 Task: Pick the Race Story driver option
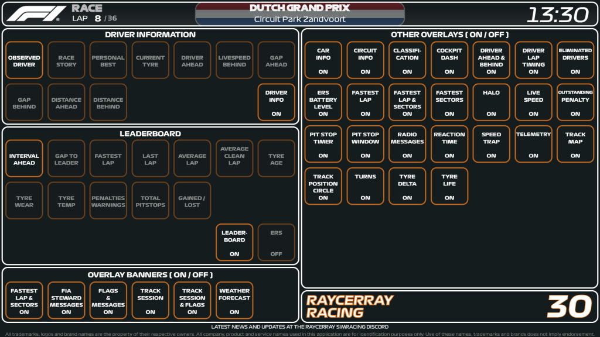[66, 60]
